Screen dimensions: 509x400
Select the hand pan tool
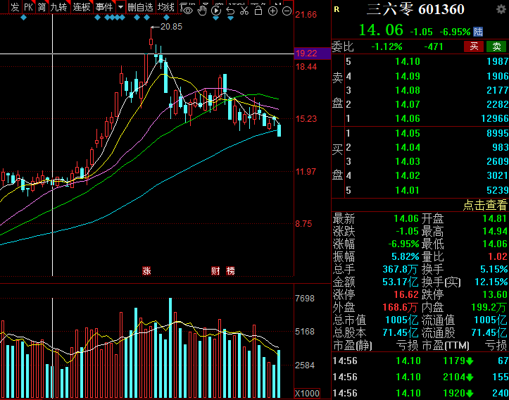click(x=203, y=11)
